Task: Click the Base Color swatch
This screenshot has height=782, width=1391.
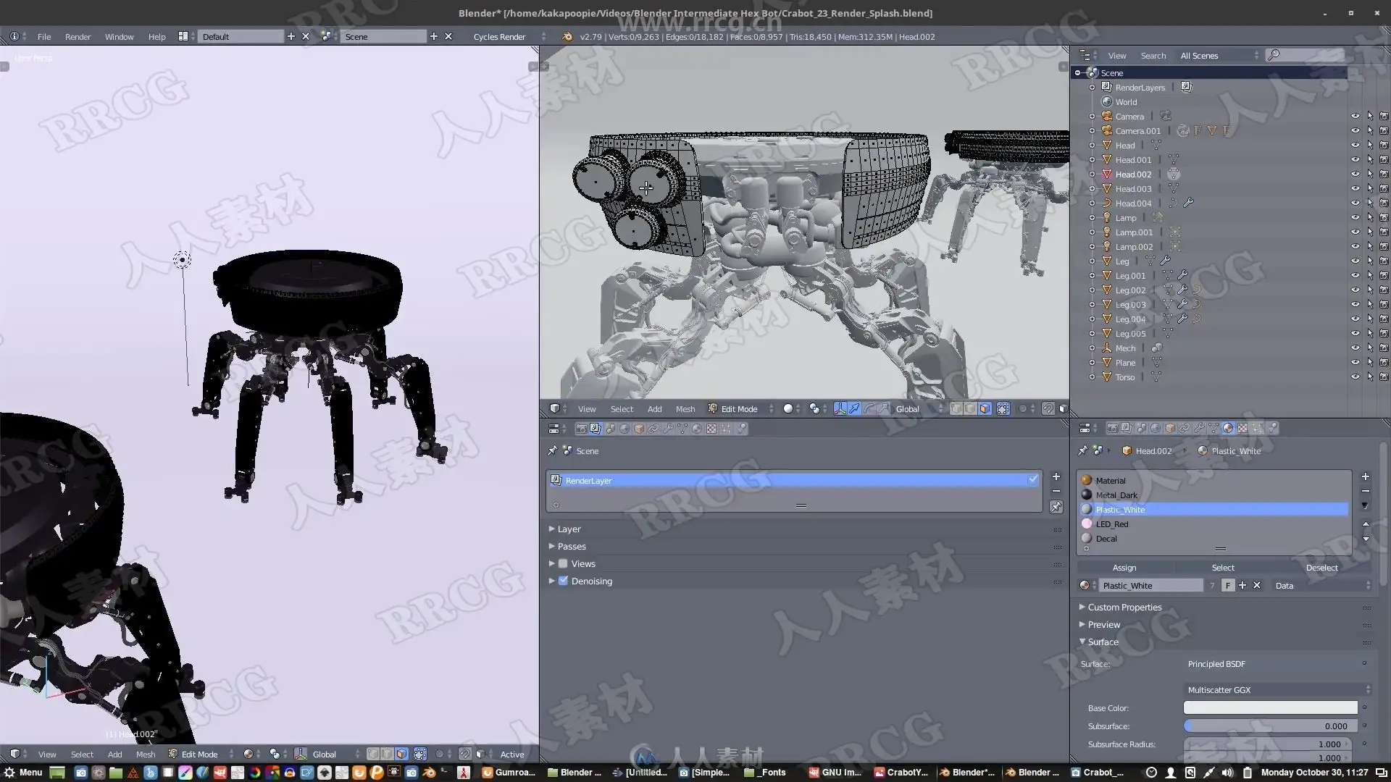Action: coord(1270,707)
